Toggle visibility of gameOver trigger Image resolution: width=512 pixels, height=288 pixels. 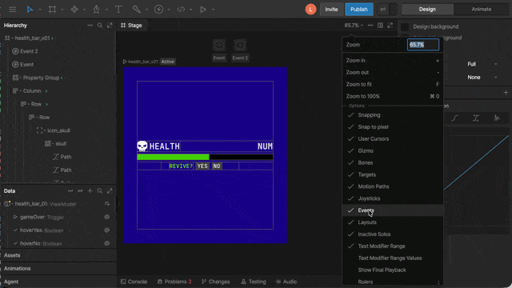pos(106,217)
